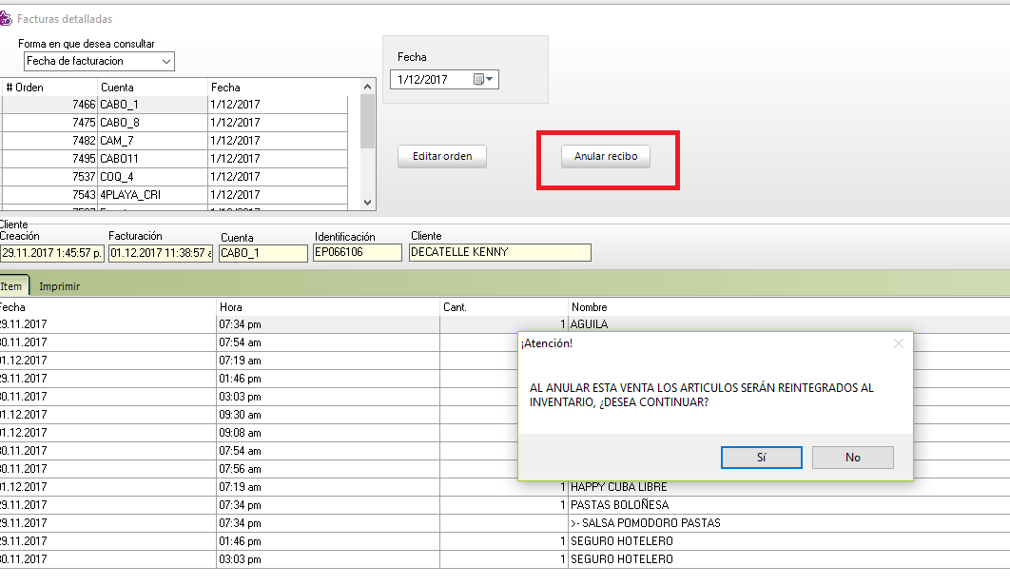The width and height of the screenshot is (1010, 586).
Task: Choose No in the warning dialog
Action: pos(852,458)
